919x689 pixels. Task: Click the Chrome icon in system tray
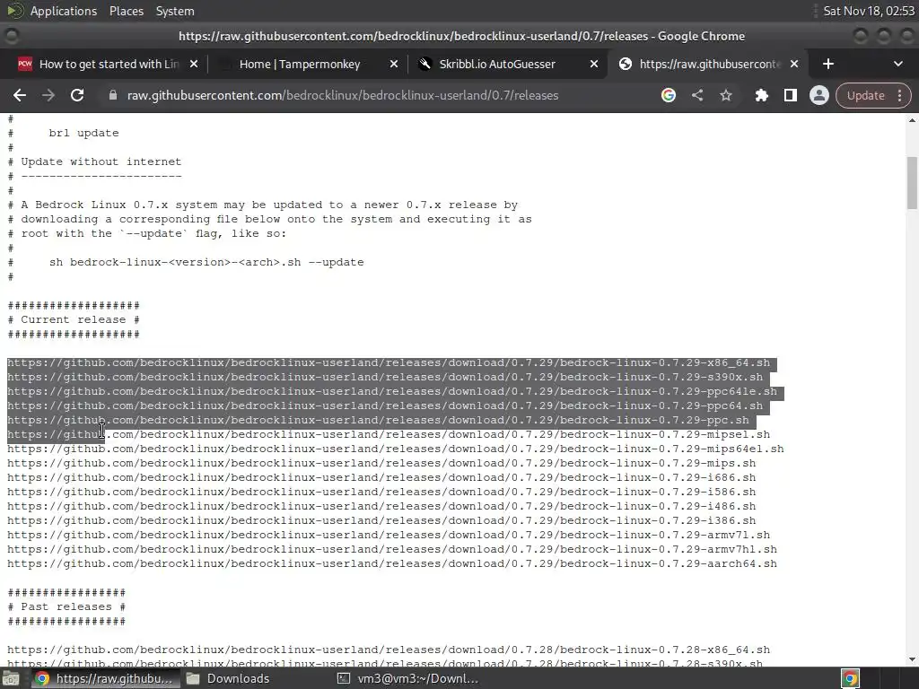(x=851, y=678)
